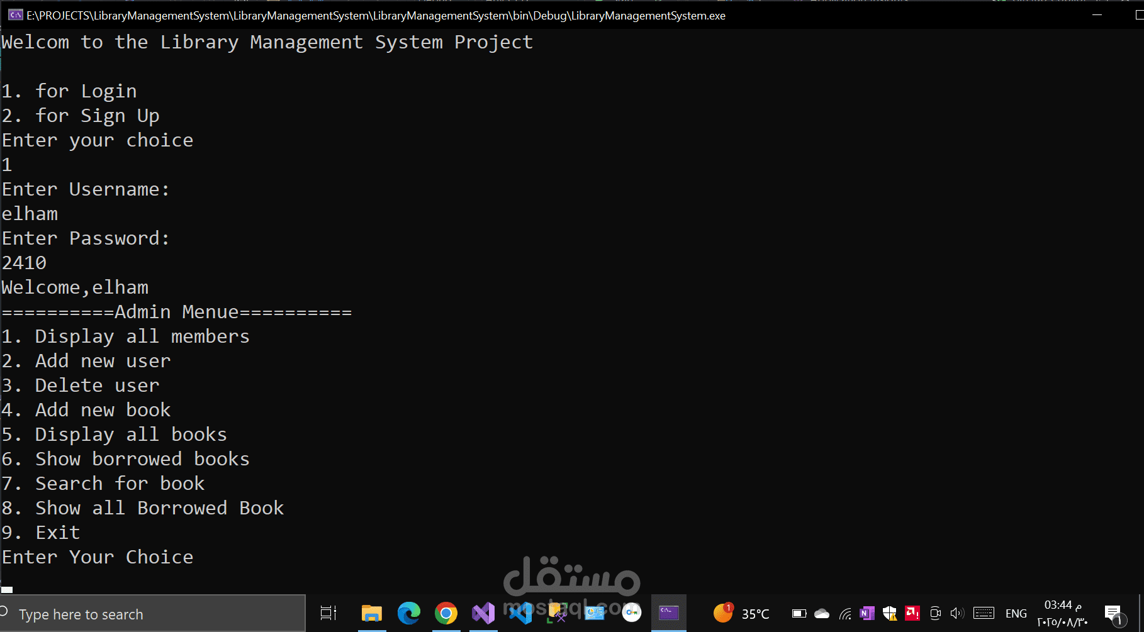Open File Explorer from the taskbar
Image resolution: width=1144 pixels, height=632 pixels.
(371, 613)
